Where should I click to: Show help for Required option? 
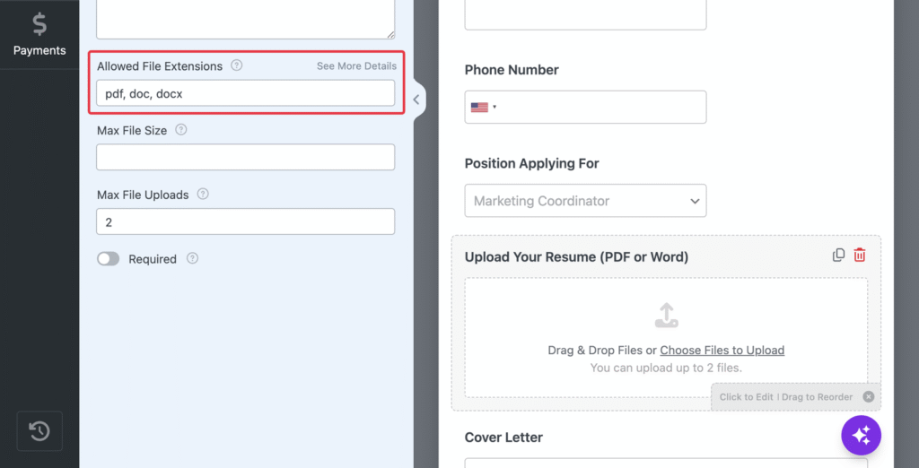[192, 258]
